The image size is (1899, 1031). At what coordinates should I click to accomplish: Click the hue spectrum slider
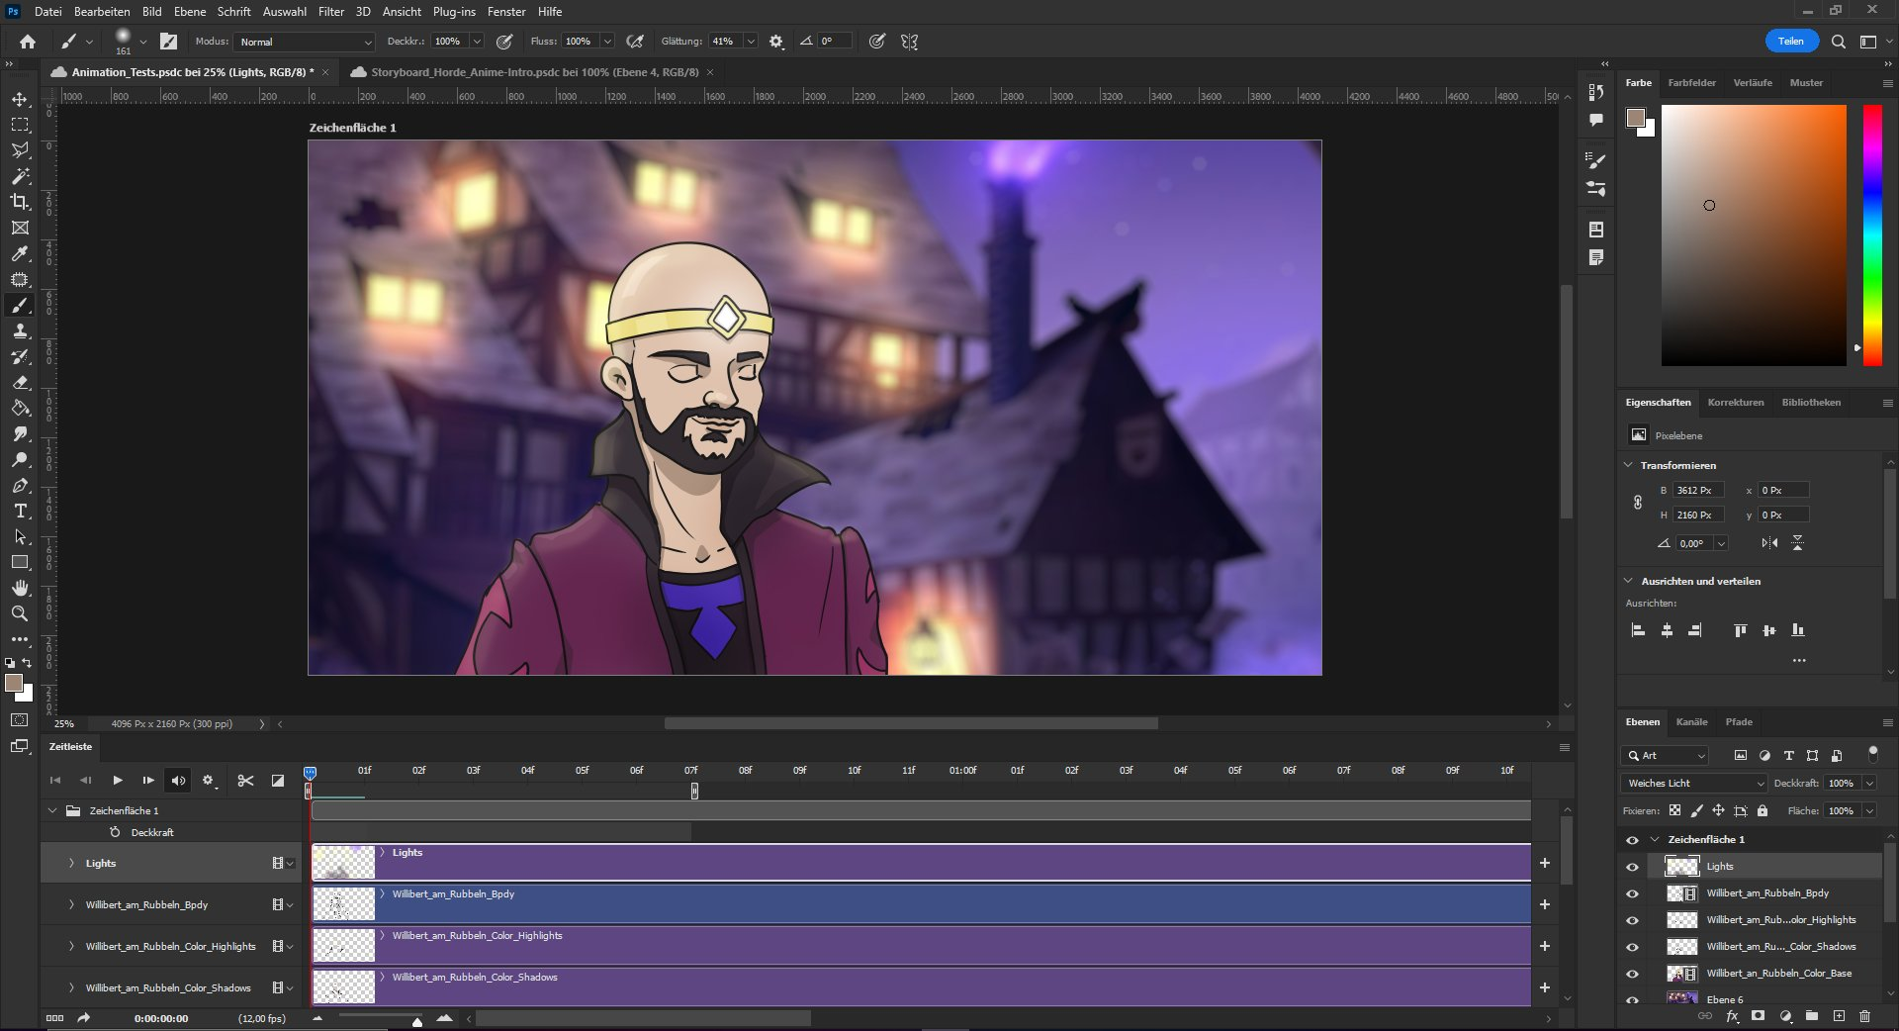pos(1872,234)
